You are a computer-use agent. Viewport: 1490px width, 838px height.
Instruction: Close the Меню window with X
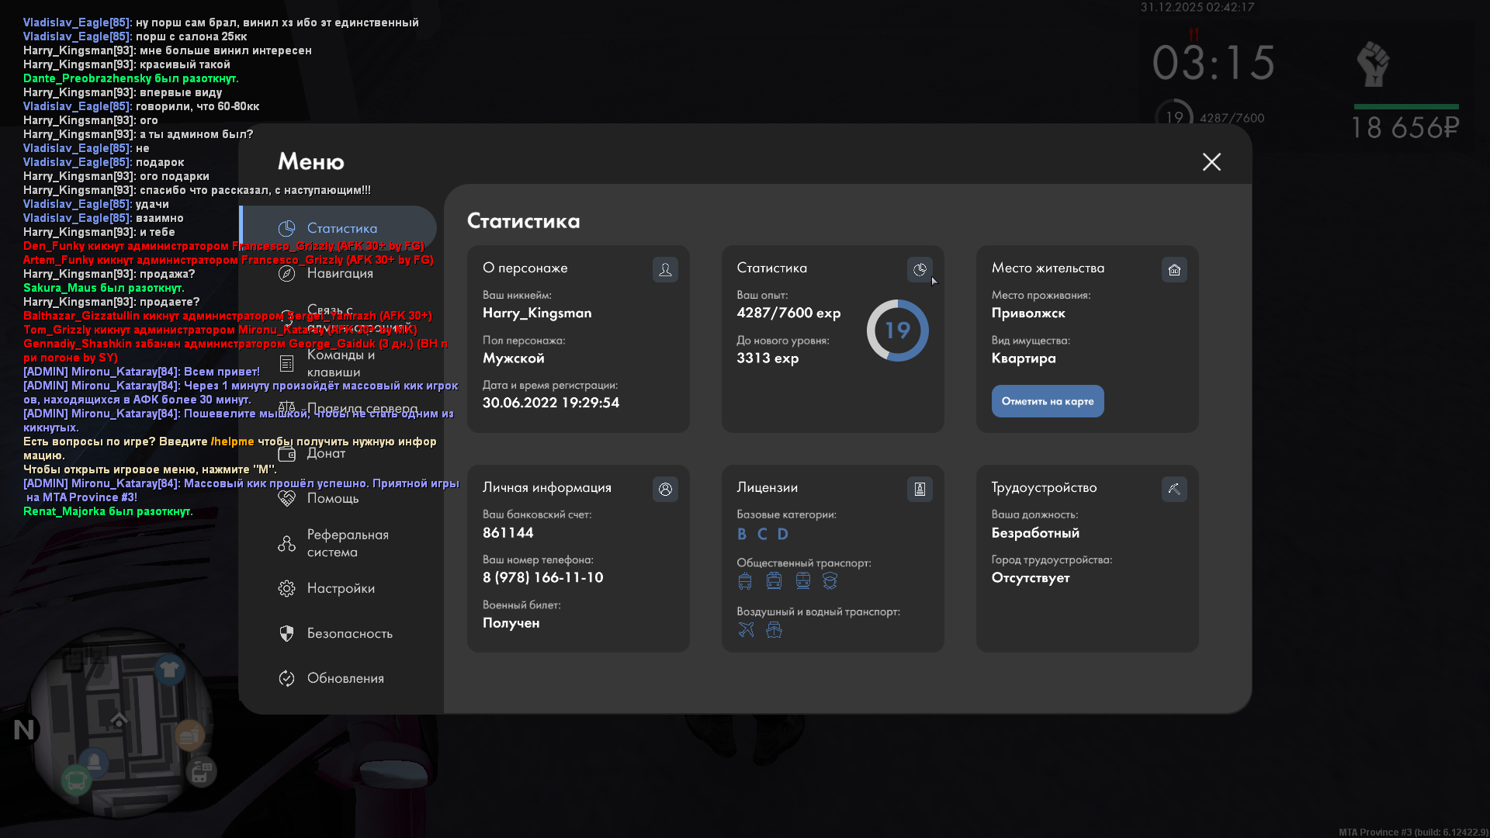1211,161
